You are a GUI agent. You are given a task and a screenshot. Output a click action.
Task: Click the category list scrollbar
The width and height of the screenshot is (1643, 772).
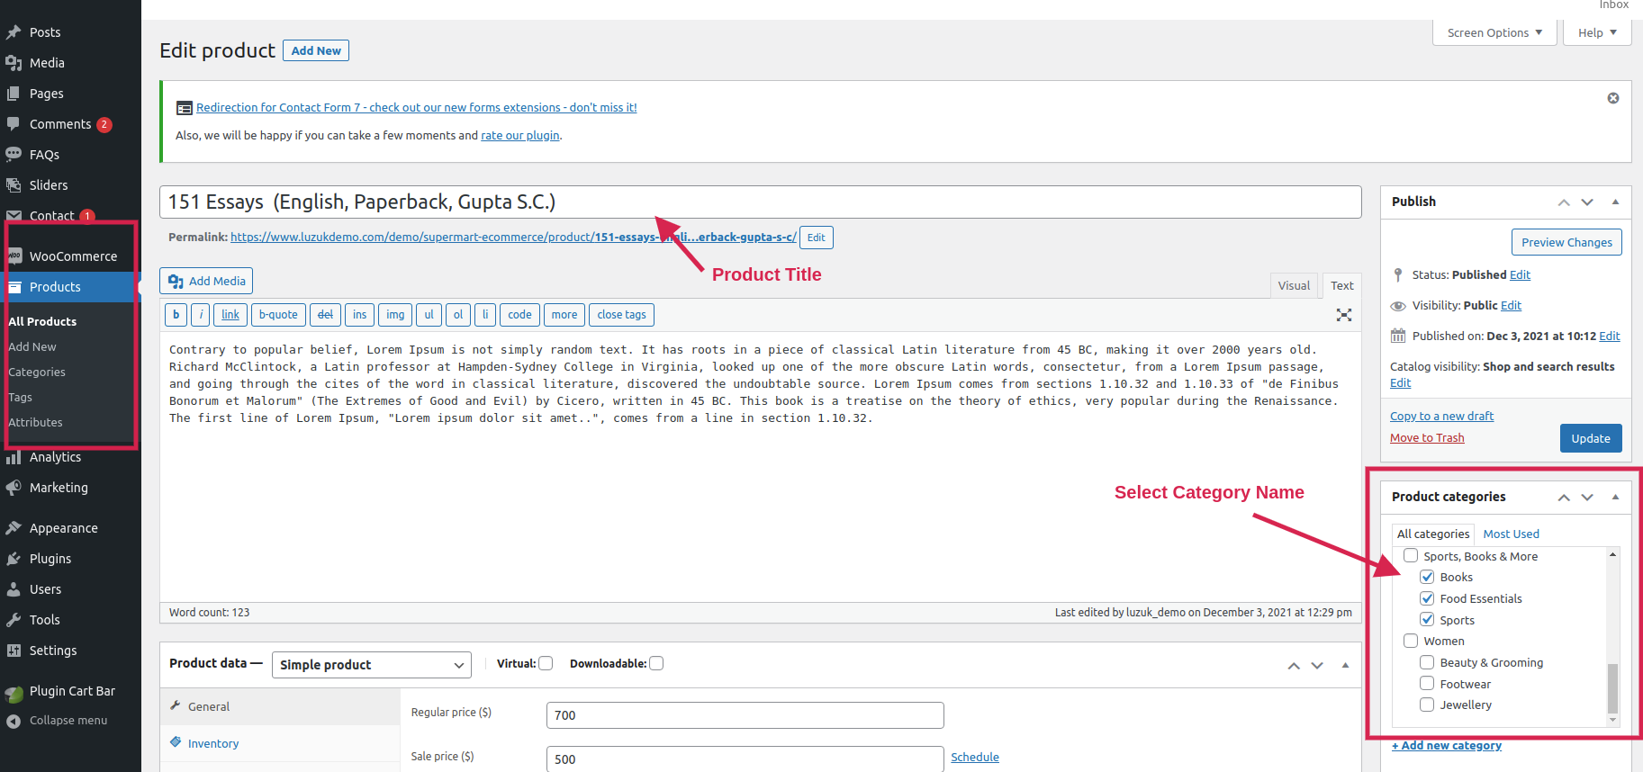[1612, 689]
